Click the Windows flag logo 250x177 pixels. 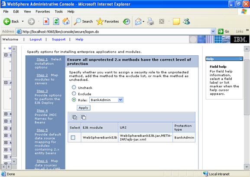point(244,11)
